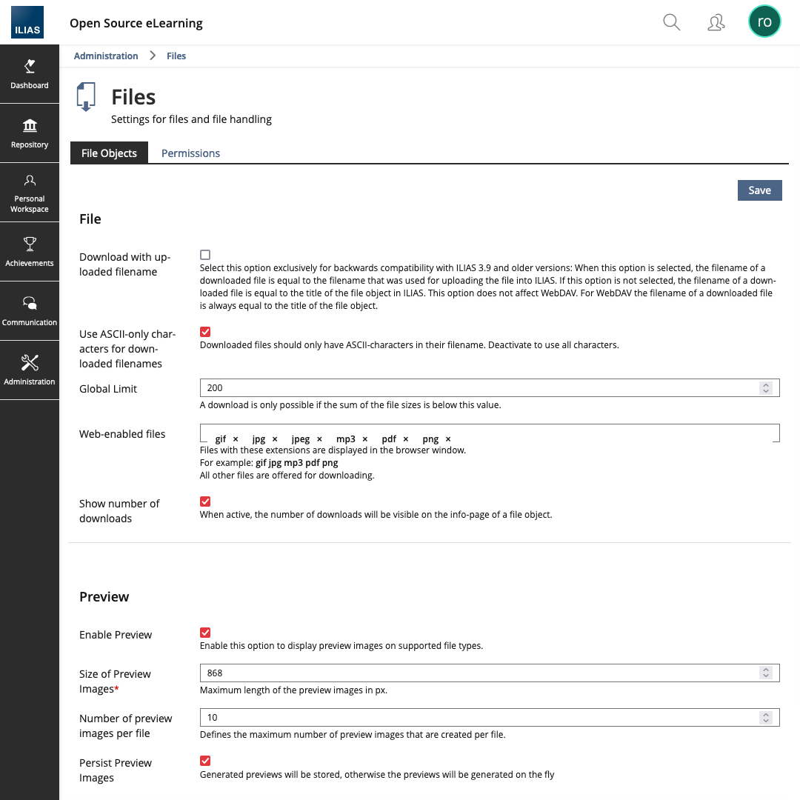Focus the preview size field showing 868
Screen dimensions: 800x800
click(490, 673)
